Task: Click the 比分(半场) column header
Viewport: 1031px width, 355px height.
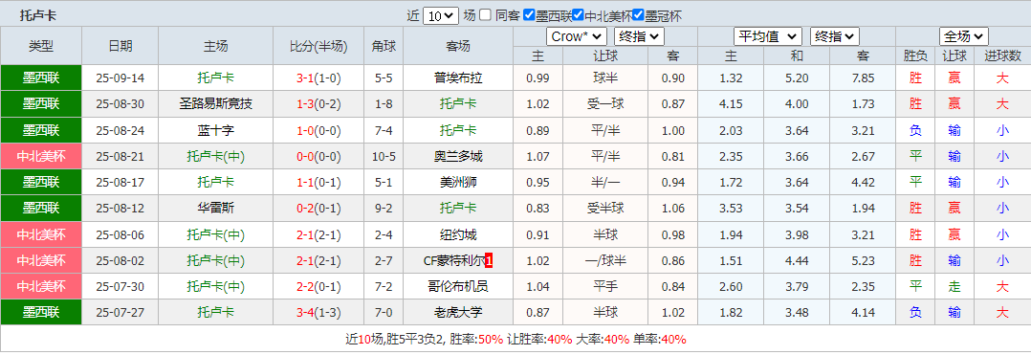Action: click(318, 46)
